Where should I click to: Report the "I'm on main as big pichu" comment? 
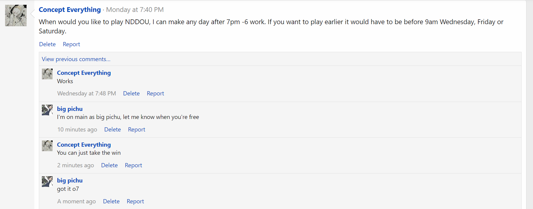(137, 129)
